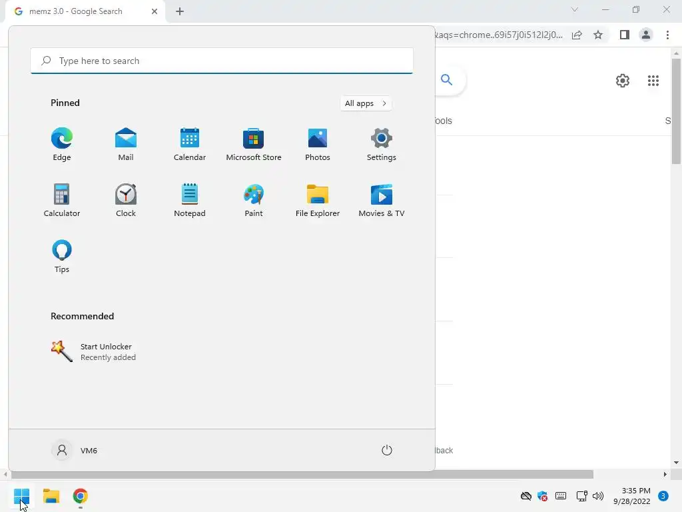682x512 pixels.
Task: Click the Google search magnifier button
Action: pos(447,80)
